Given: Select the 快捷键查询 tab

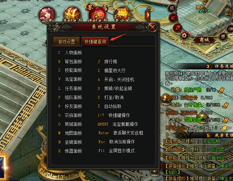Looking at the screenshot, I should click(x=95, y=41).
